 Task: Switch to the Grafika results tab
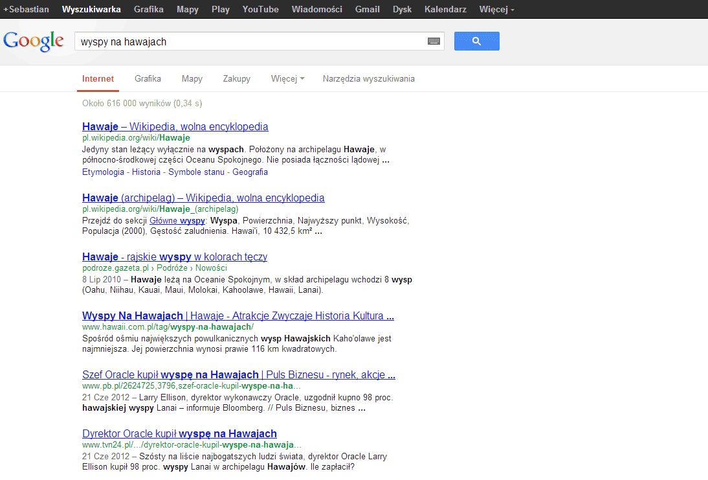coord(148,79)
